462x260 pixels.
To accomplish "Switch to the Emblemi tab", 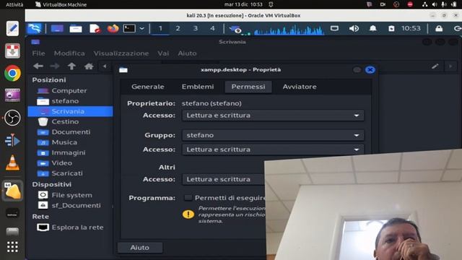I will coord(198,87).
